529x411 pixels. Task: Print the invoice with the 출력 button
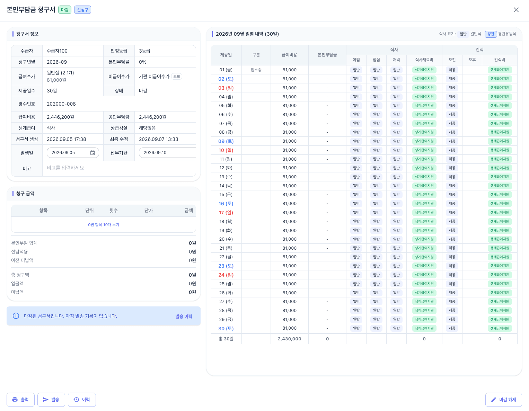pos(20,400)
